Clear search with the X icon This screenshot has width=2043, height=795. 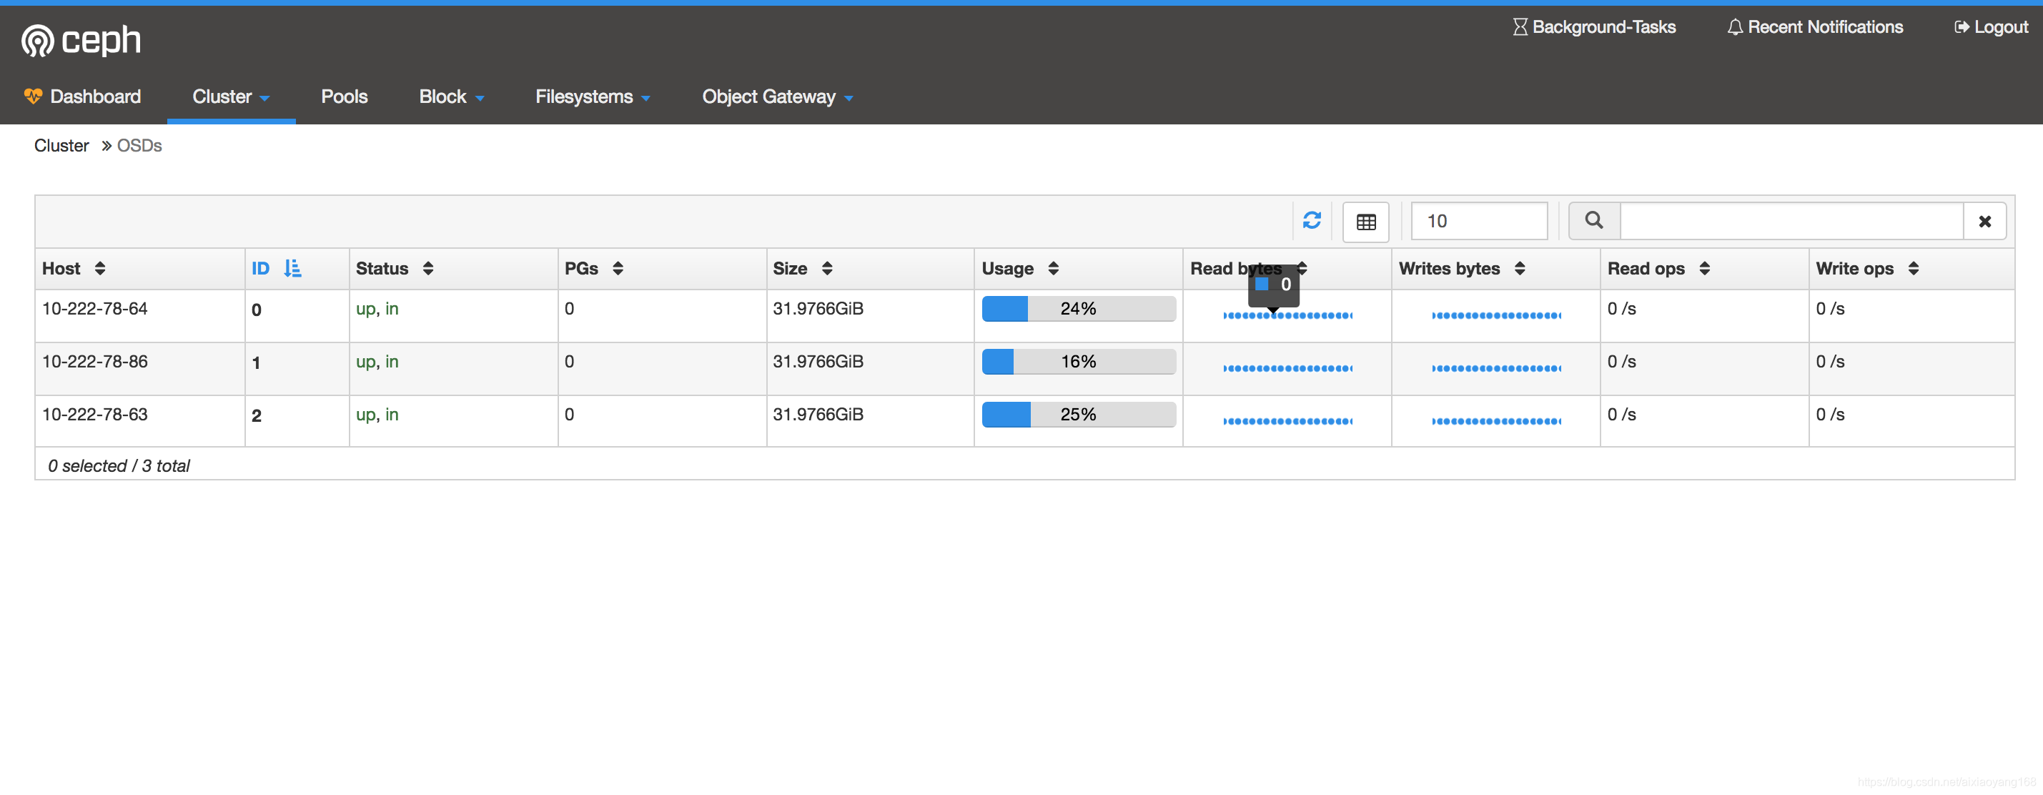tap(1984, 222)
